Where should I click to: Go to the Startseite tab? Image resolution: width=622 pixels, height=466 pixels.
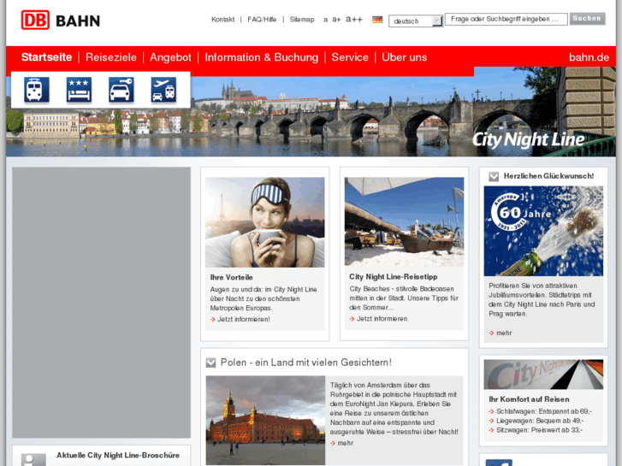[x=46, y=57]
